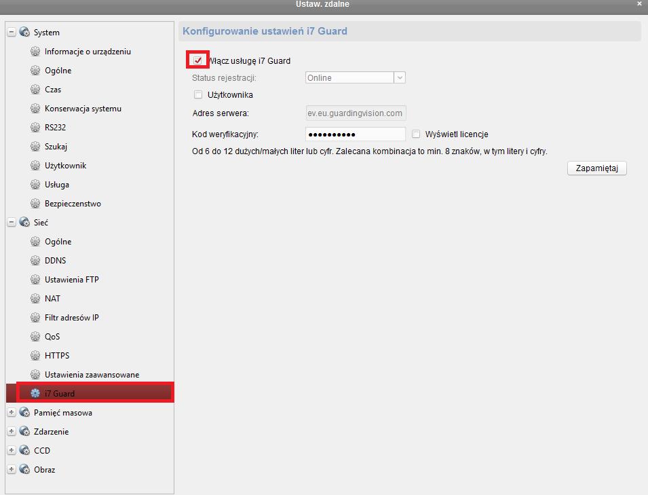Image resolution: width=648 pixels, height=495 pixels.
Task: Click the blue gear icon beside i7 Guard
Action: [x=35, y=393]
